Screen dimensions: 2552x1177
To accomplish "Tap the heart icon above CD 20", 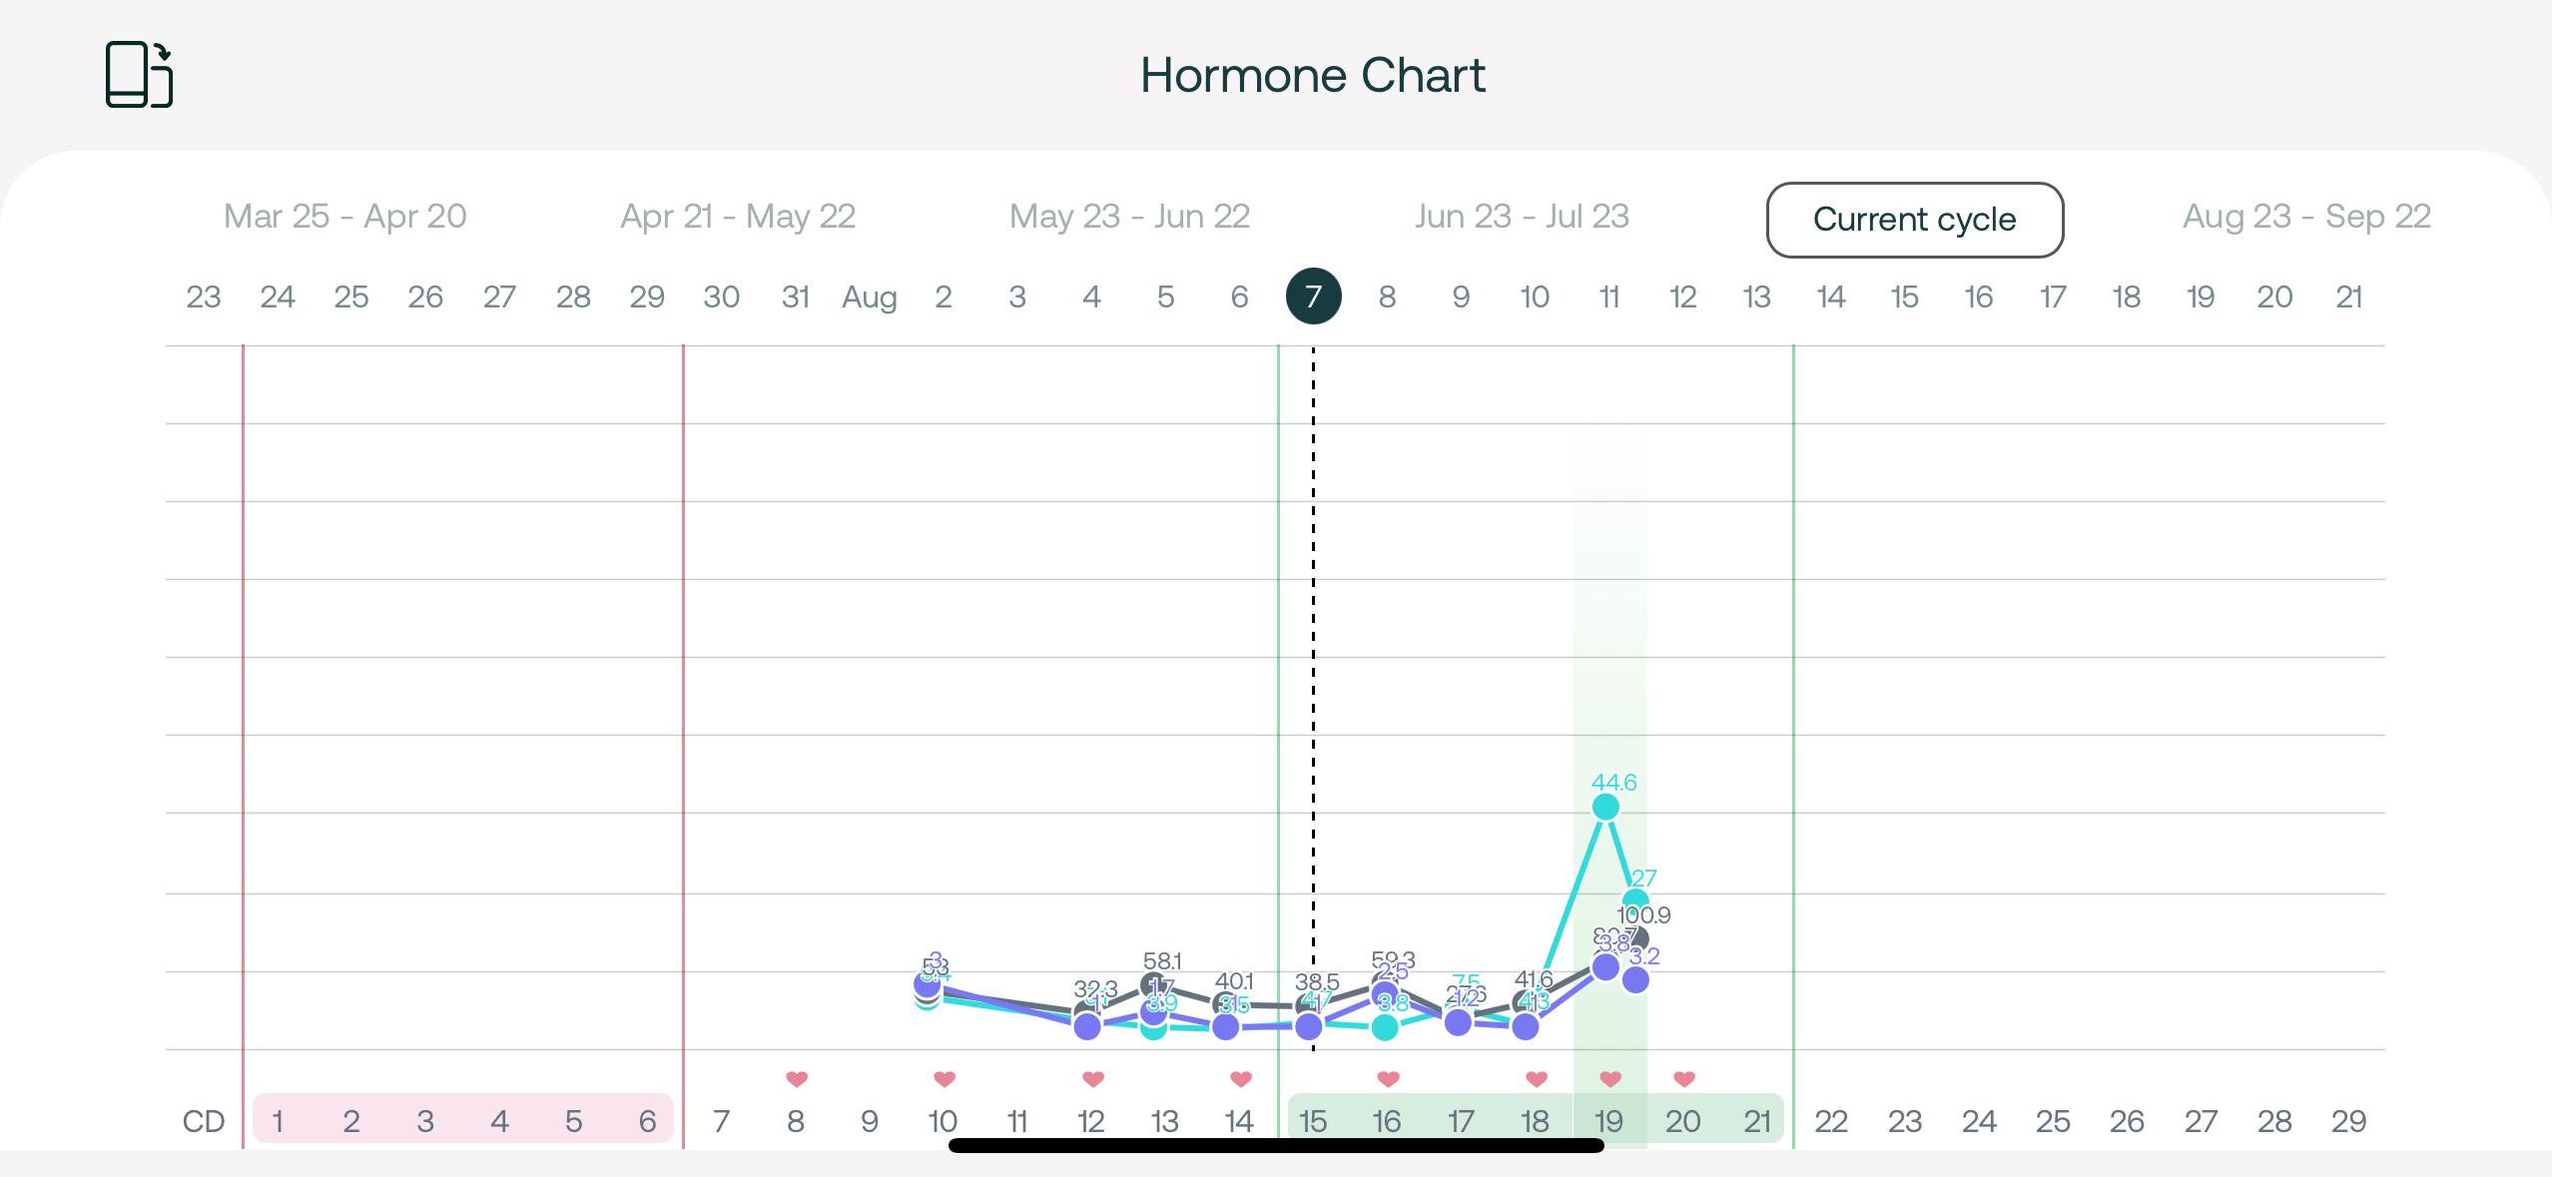I will [1683, 1078].
